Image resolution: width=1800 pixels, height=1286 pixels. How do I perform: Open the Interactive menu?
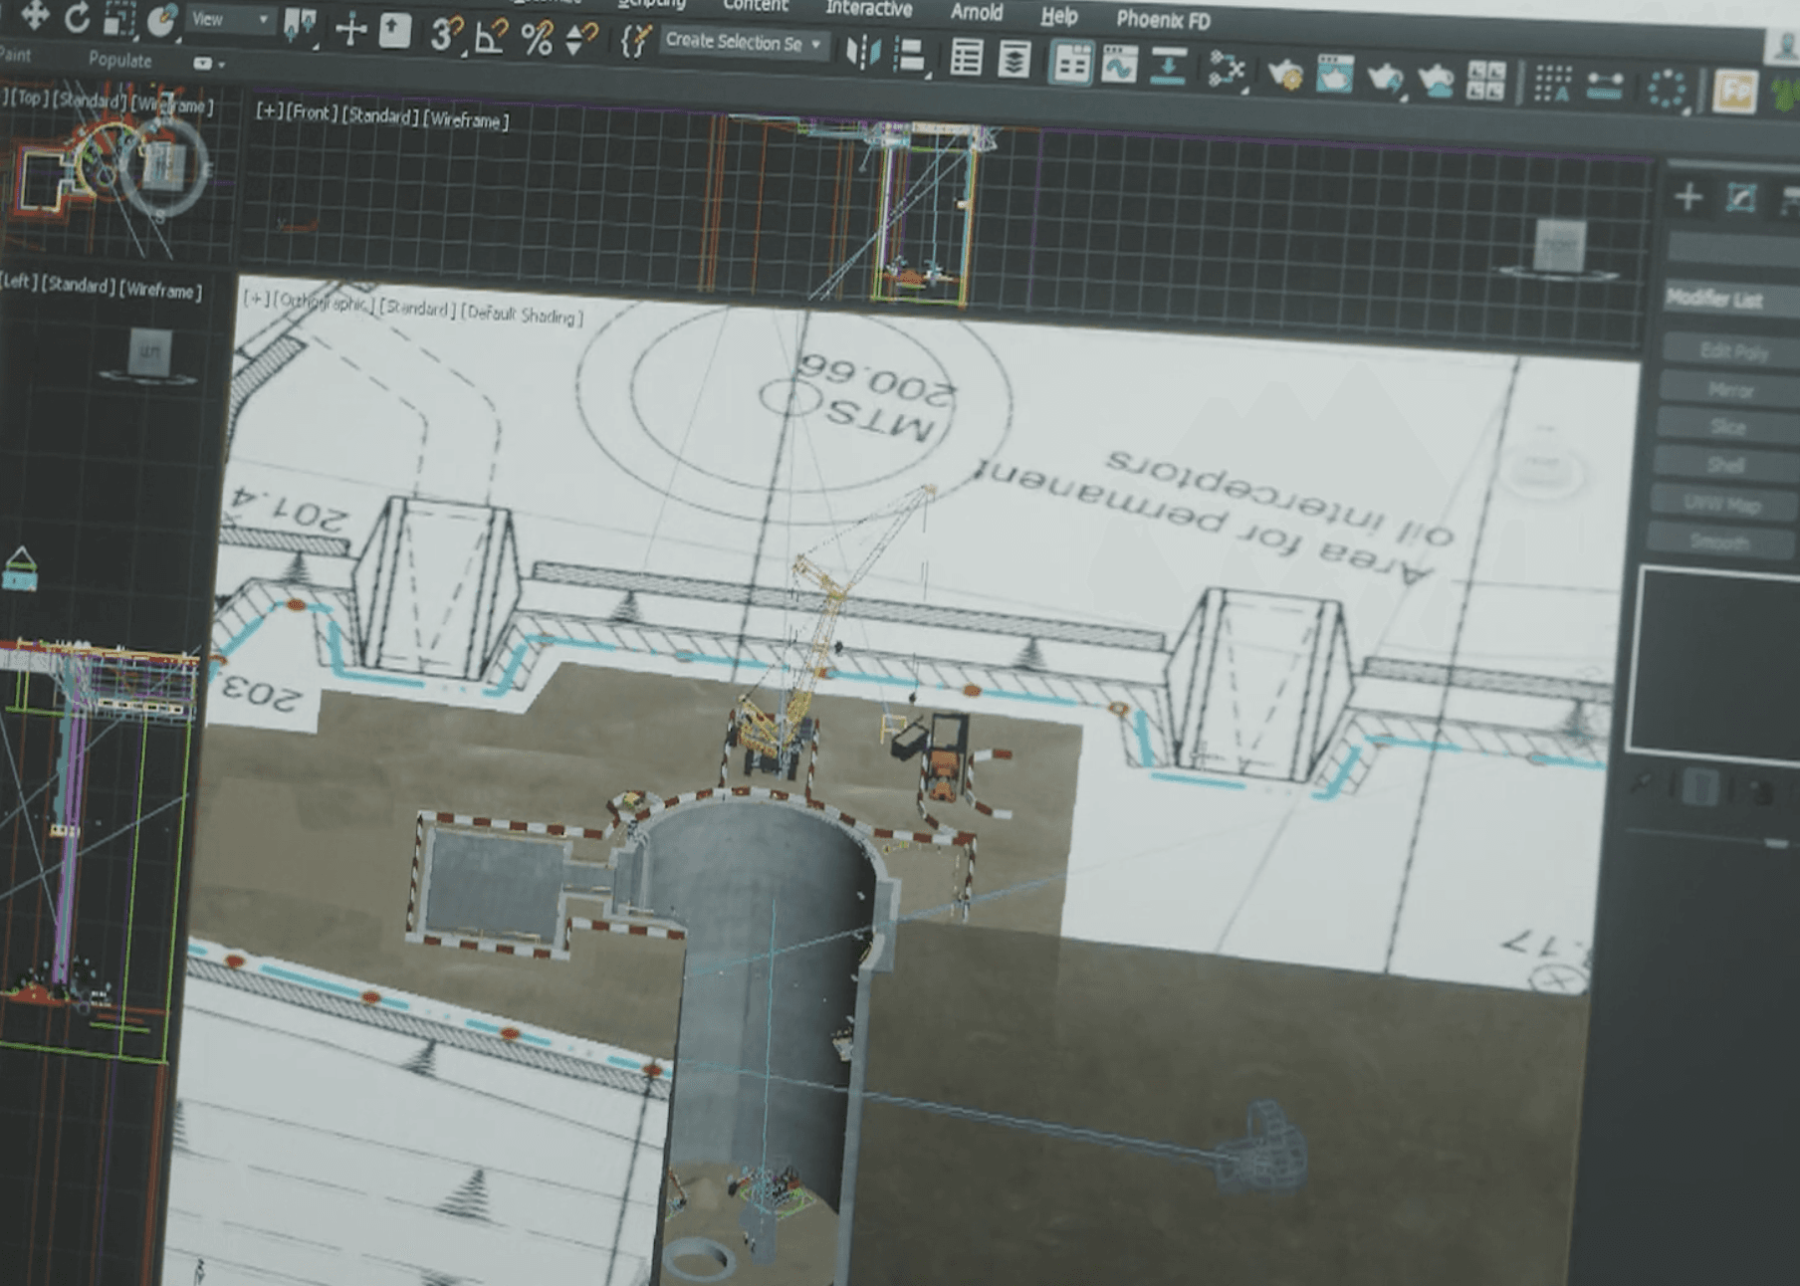[868, 8]
